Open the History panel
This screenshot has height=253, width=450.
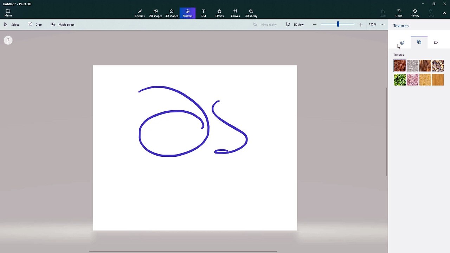click(414, 13)
